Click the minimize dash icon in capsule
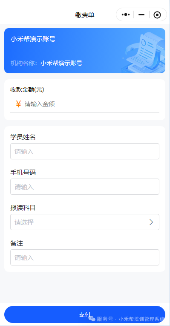The height and width of the screenshot is (326, 170). [x=141, y=15]
